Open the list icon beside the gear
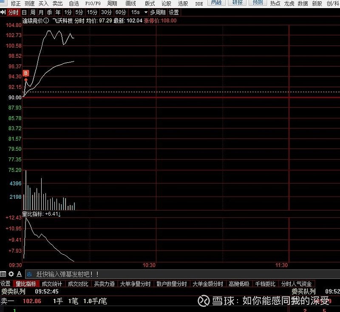The height and width of the screenshot is (312, 340). [x=3, y=274]
